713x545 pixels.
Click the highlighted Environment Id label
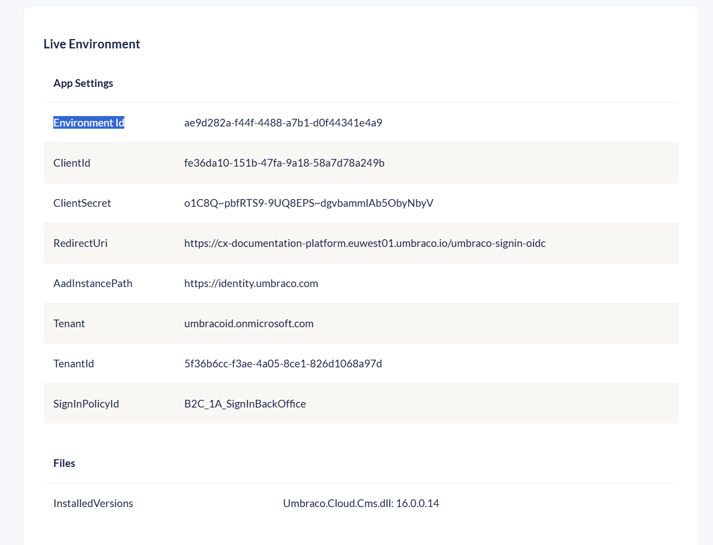(89, 123)
